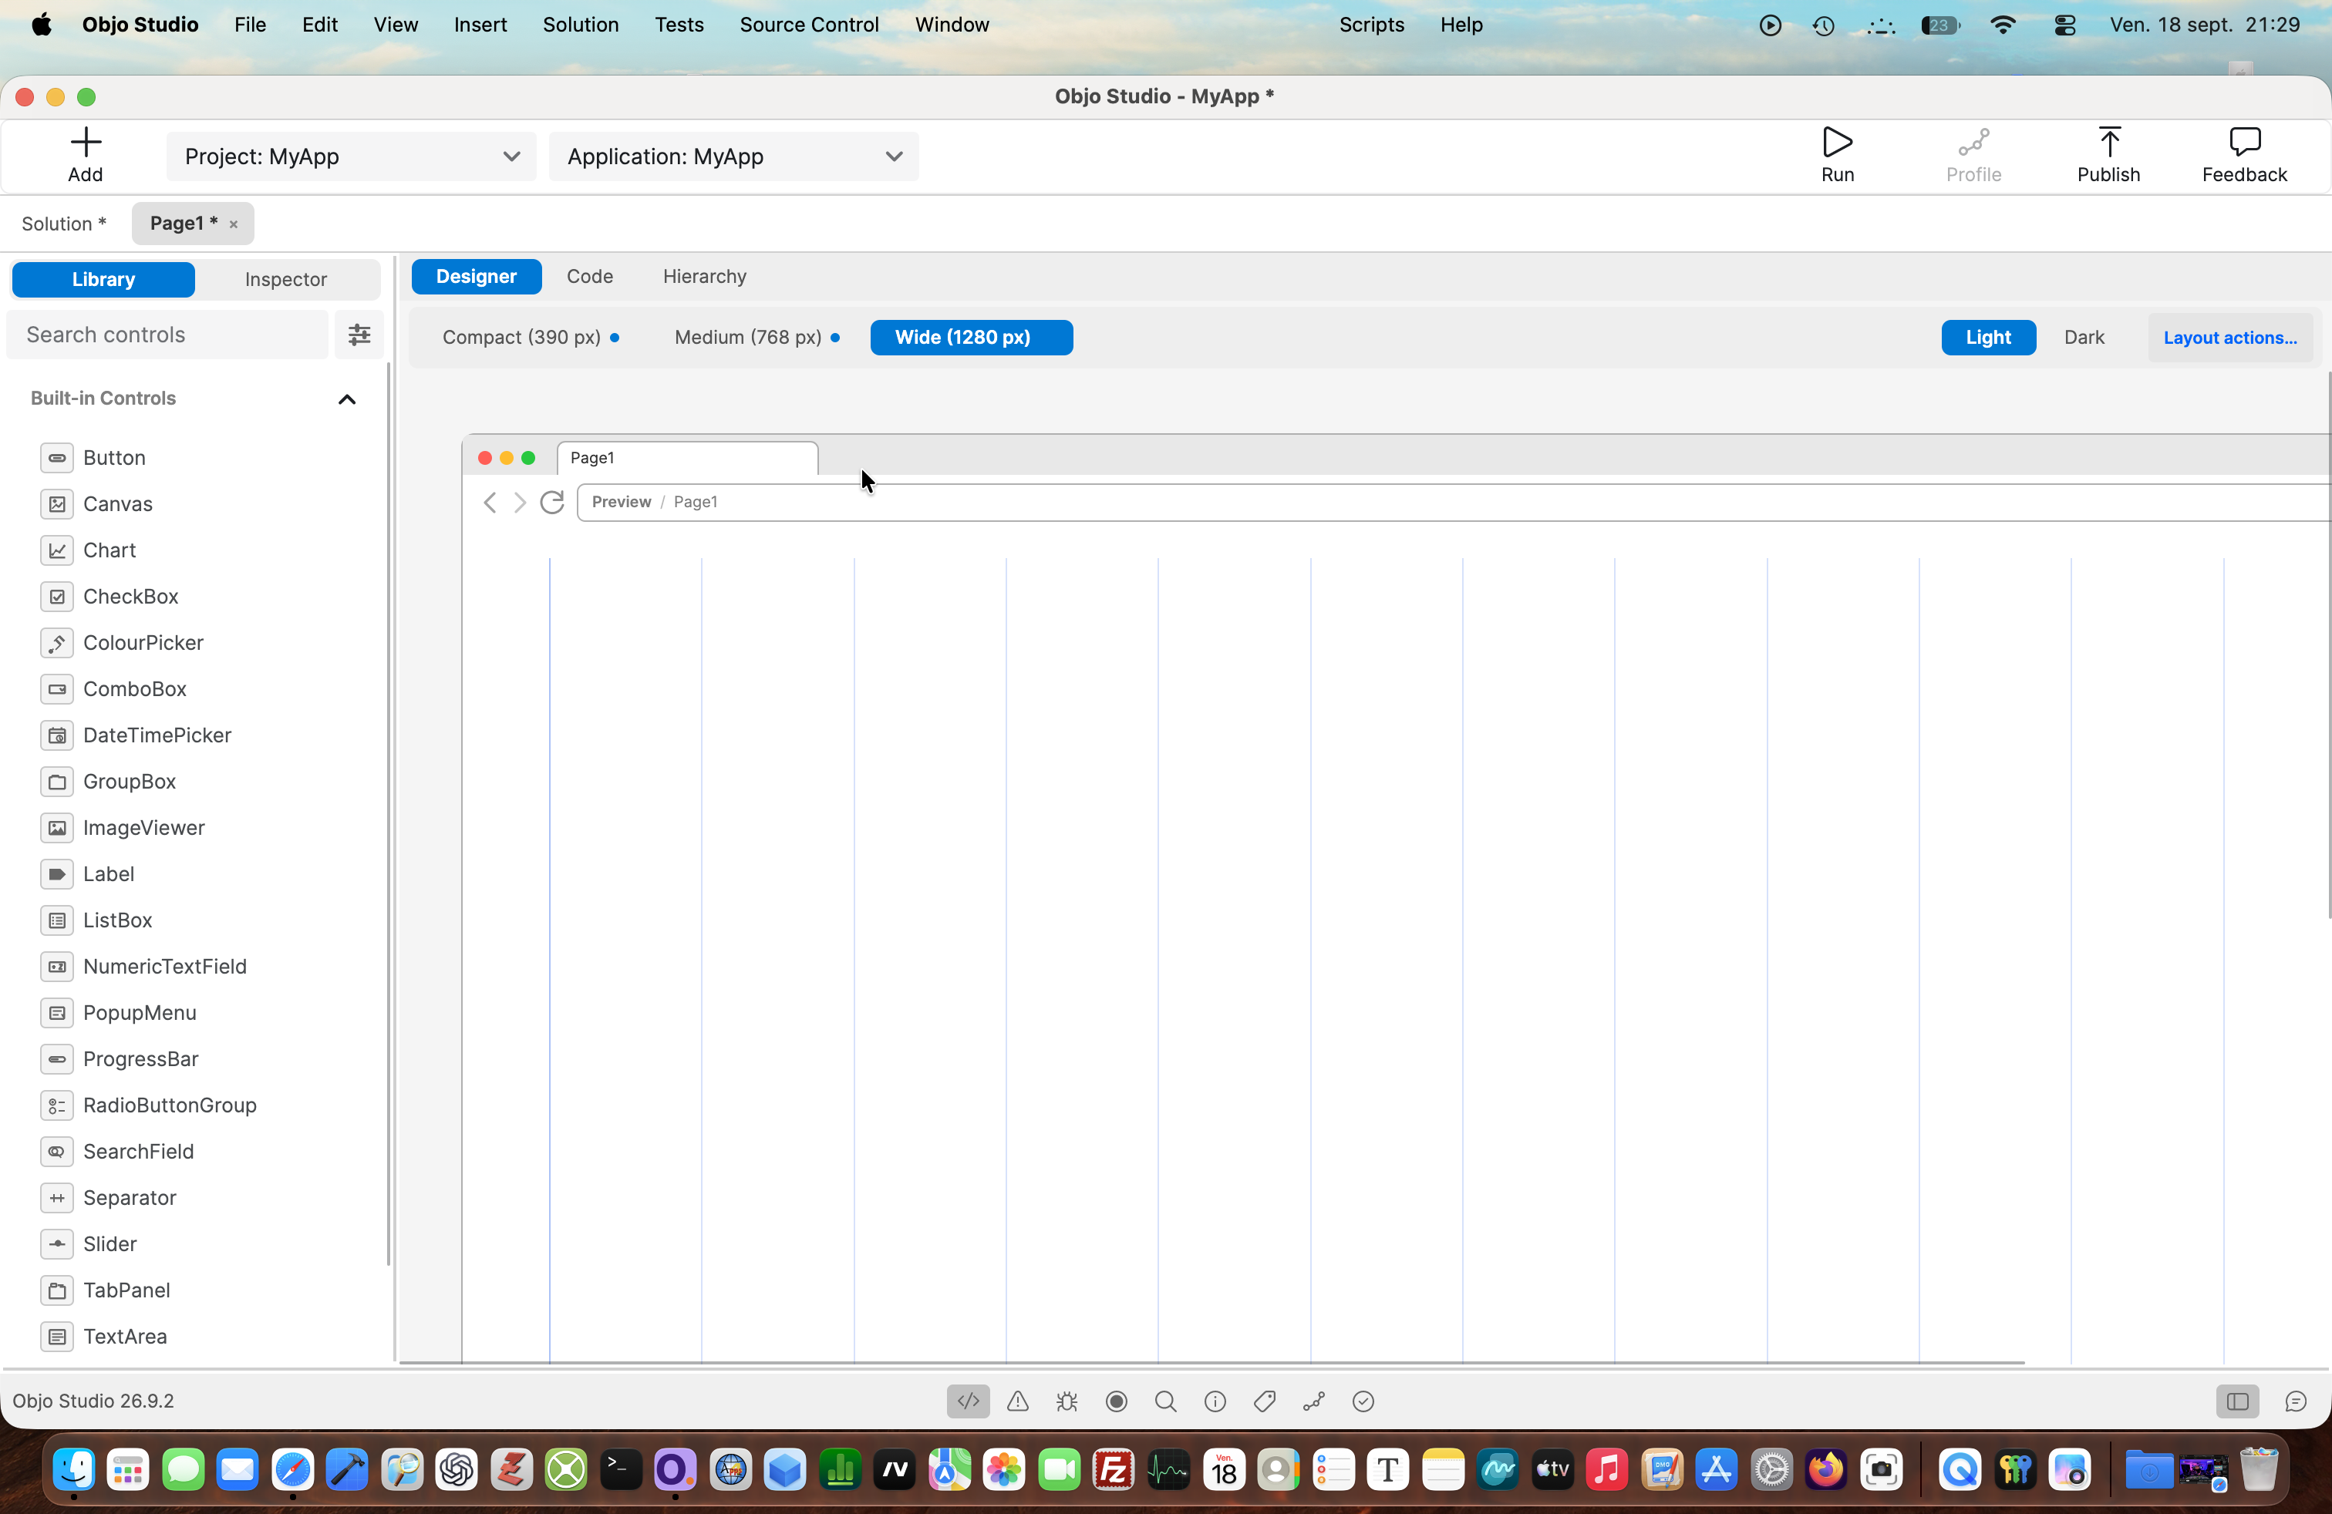2332x1514 pixels.
Task: Reload the Page1 preview
Action: tap(551, 503)
